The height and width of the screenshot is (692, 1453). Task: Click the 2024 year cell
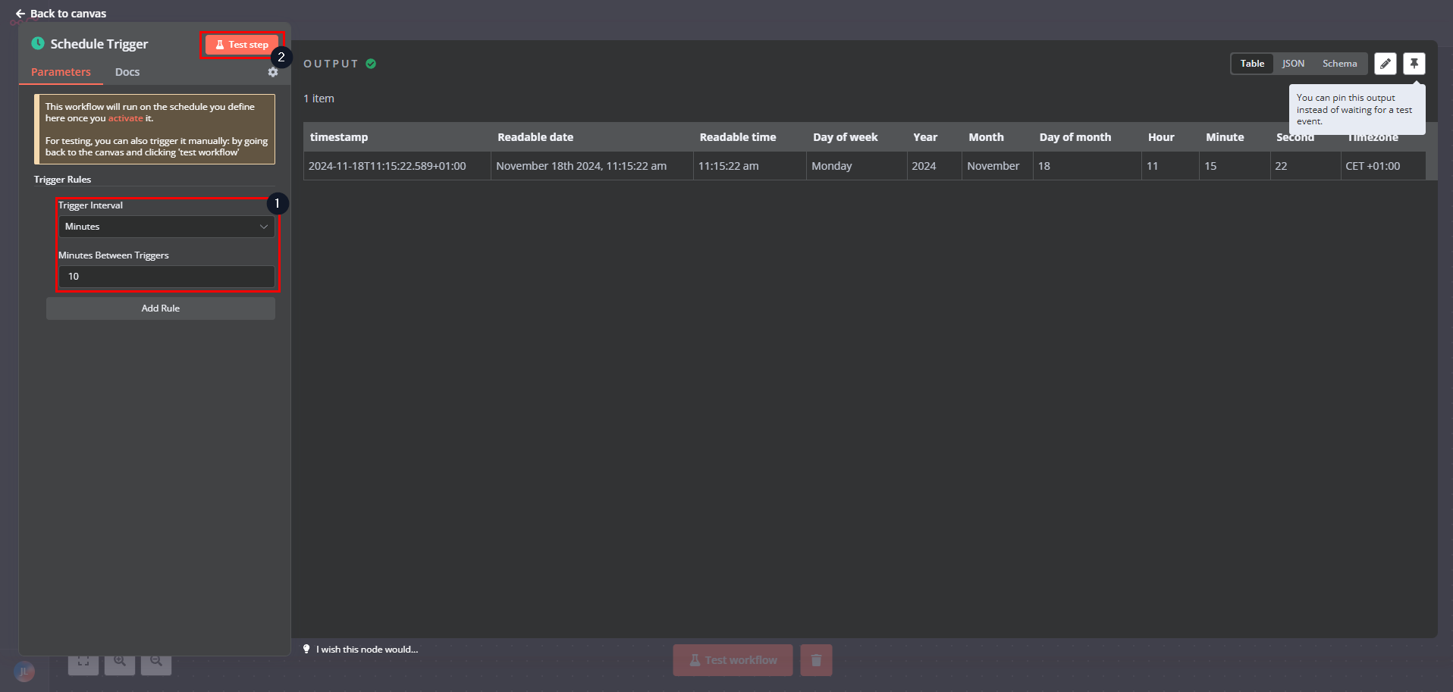coord(934,166)
